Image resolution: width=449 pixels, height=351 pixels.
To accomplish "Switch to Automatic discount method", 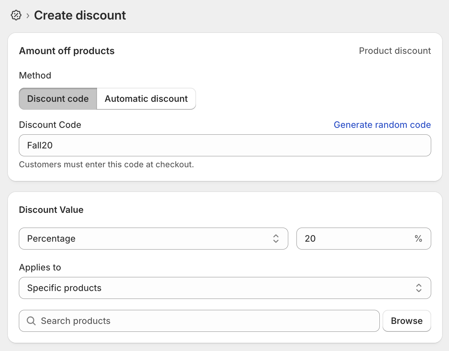I will pyautogui.click(x=146, y=99).
